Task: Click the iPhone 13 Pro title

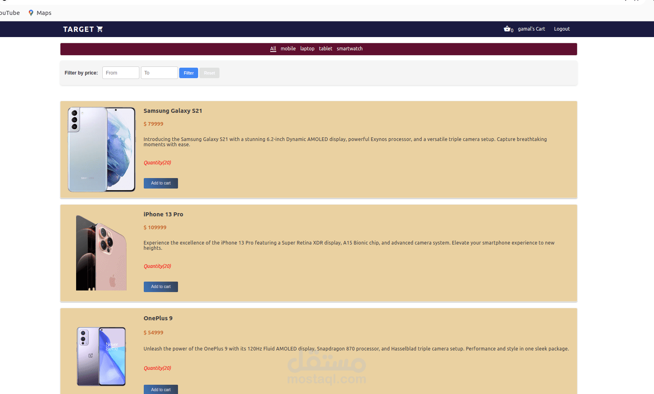Action: click(163, 214)
